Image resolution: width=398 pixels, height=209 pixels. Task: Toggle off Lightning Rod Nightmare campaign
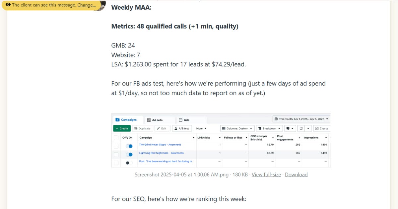coord(129,155)
